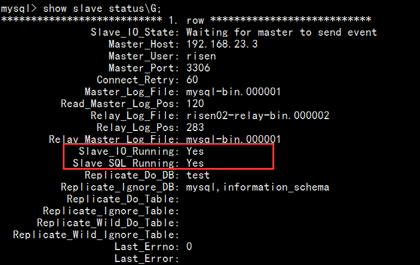Click the Relay_Log_Pos value 283
The height and width of the screenshot is (265, 420).
point(195,127)
